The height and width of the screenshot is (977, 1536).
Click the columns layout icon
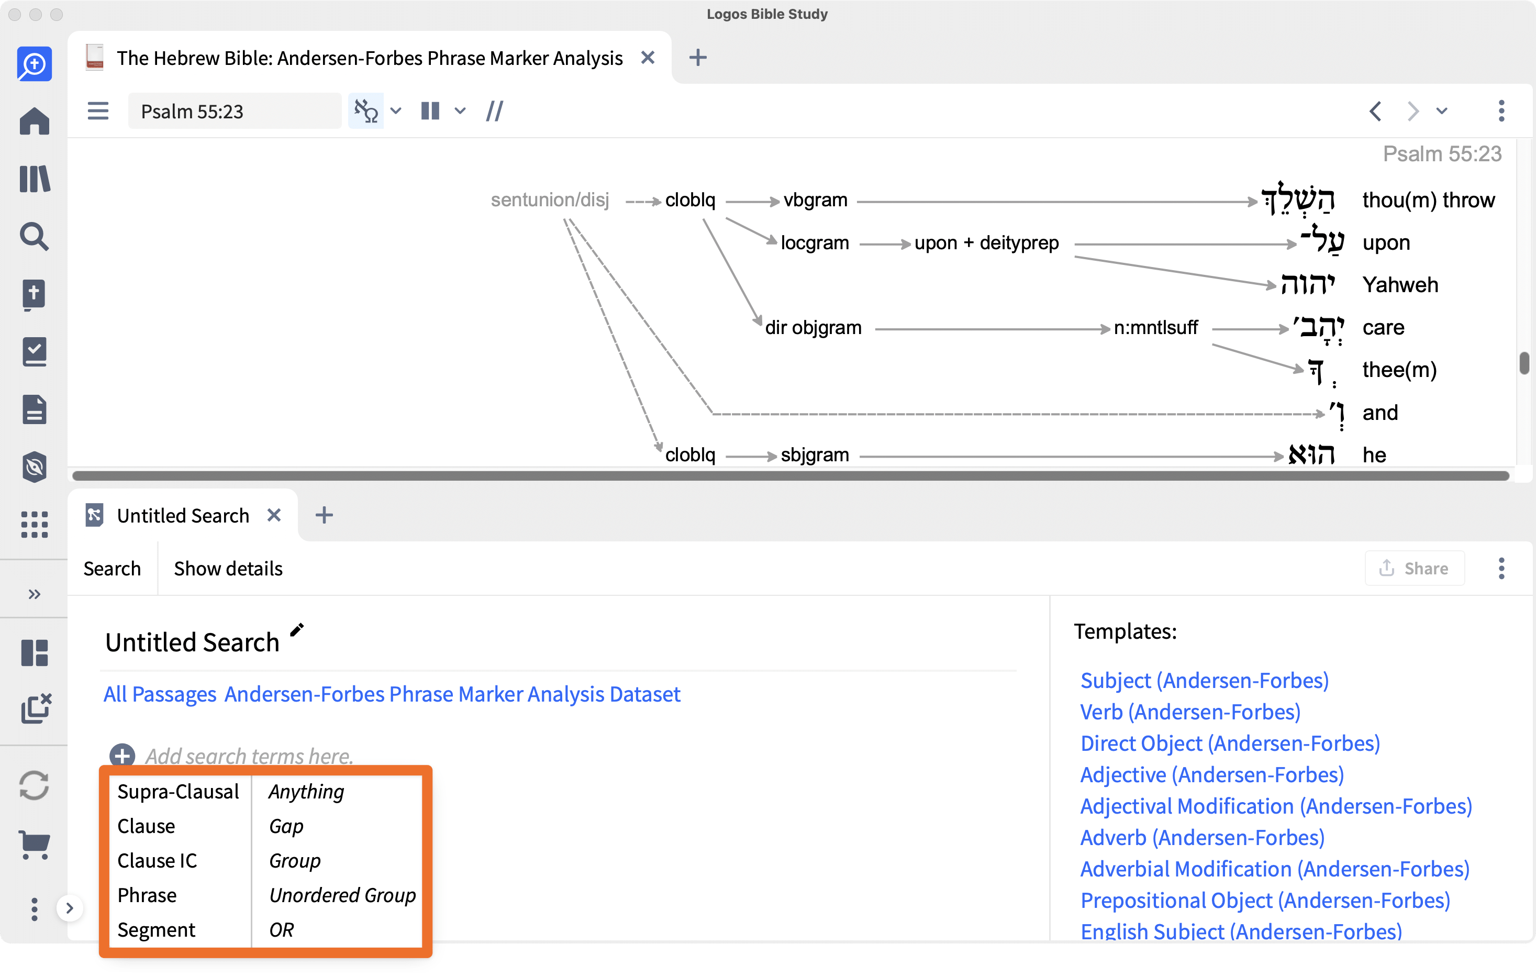[430, 111]
